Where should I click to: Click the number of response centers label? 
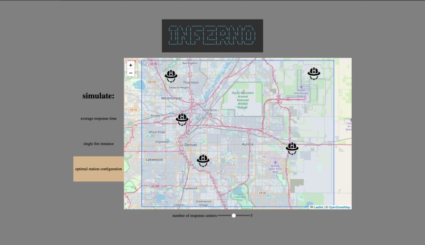pos(195,216)
